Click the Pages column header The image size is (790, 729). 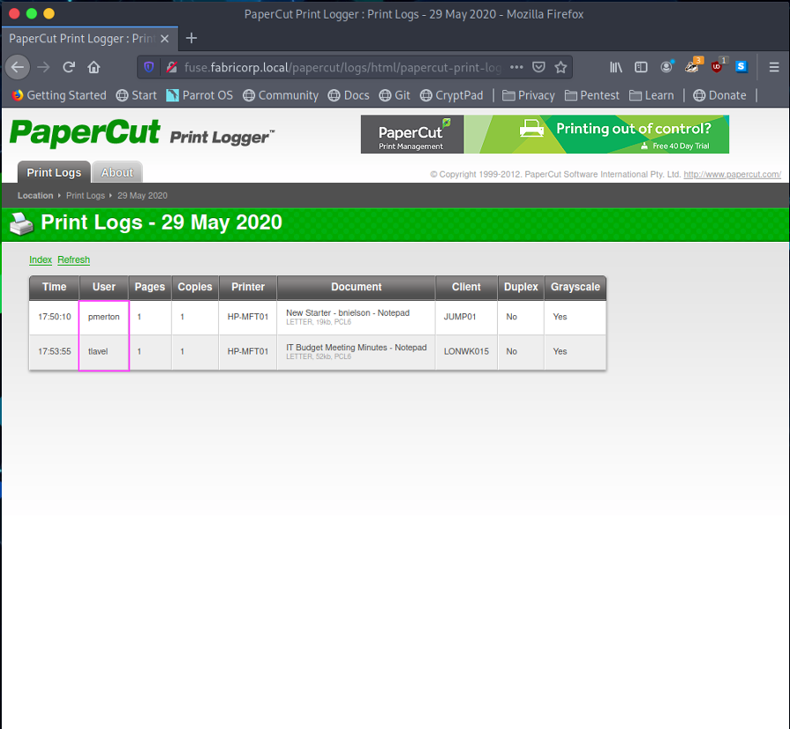point(150,287)
